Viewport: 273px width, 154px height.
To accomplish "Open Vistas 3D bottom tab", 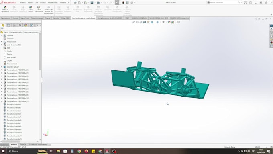I will 23,144.
